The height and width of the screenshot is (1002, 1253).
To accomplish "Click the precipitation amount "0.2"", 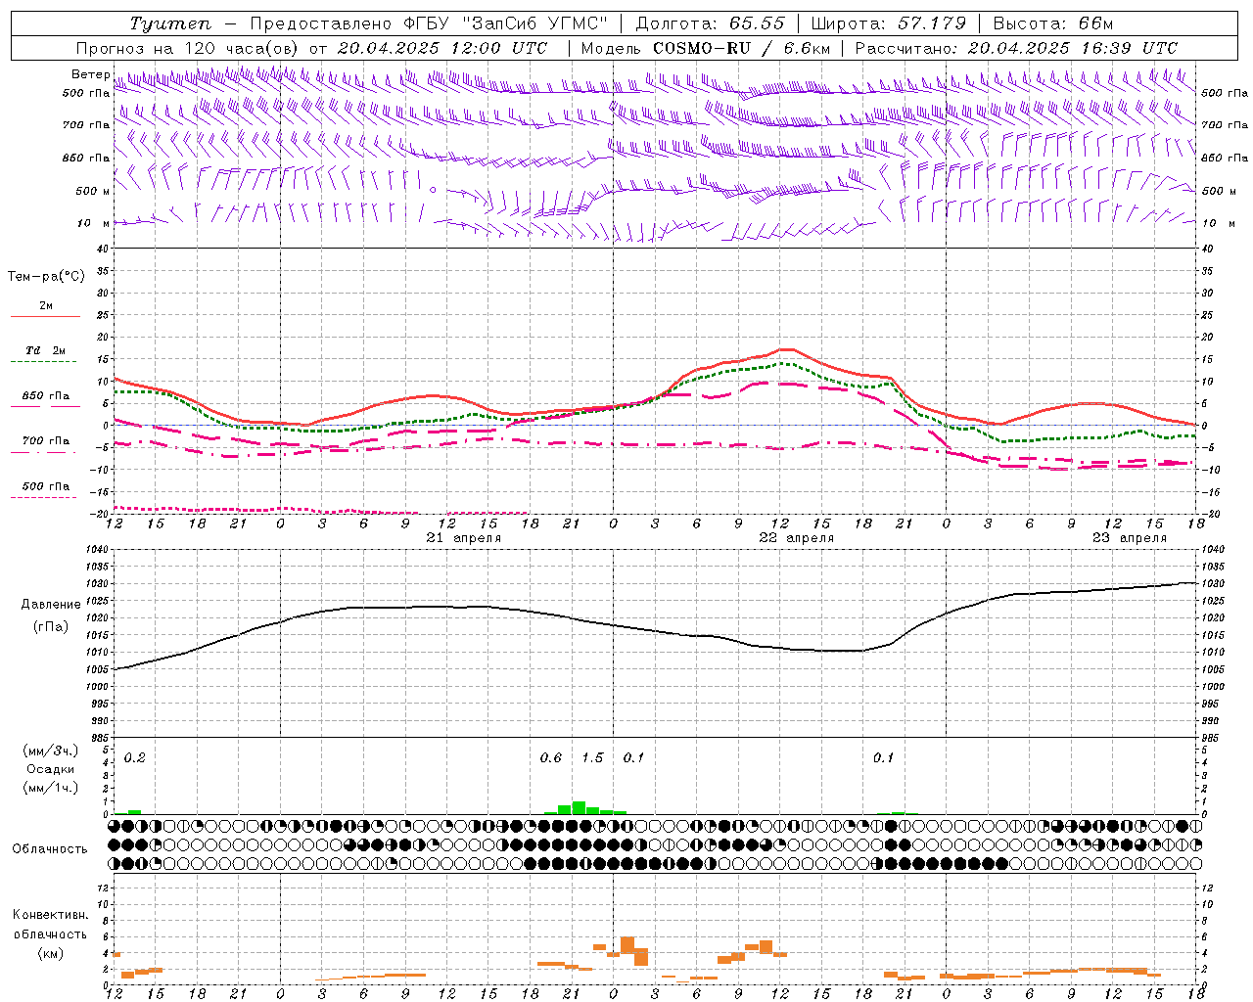I will click(x=135, y=758).
